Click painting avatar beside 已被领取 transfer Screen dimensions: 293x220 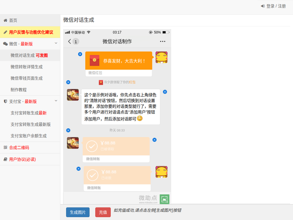(73, 143)
